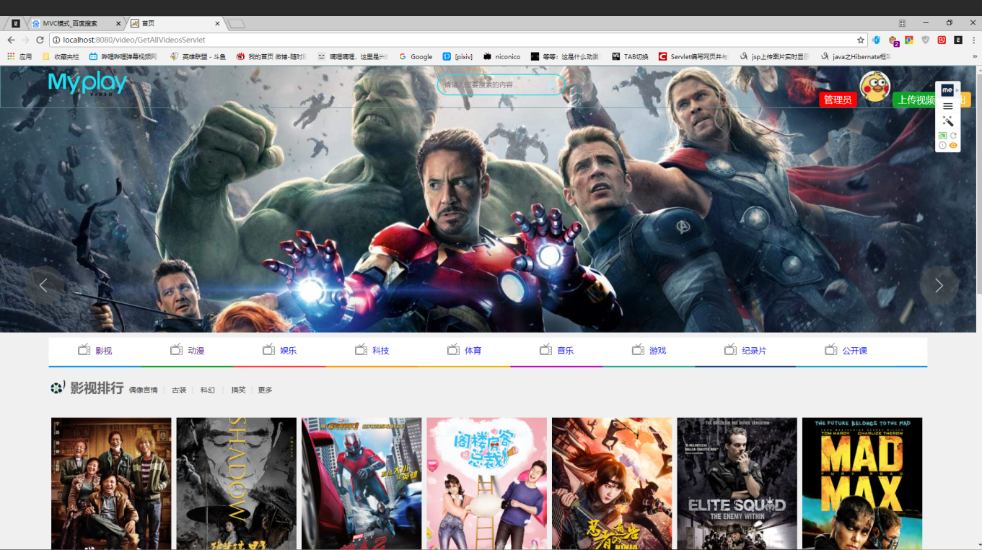Viewport: 982px width, 550px height.
Task: Open the TAB切换 bookmark
Action: coord(630,56)
